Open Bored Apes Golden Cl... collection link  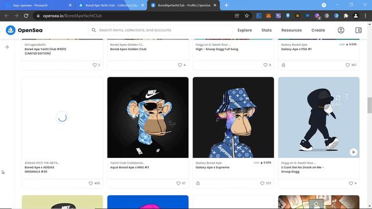(127, 45)
